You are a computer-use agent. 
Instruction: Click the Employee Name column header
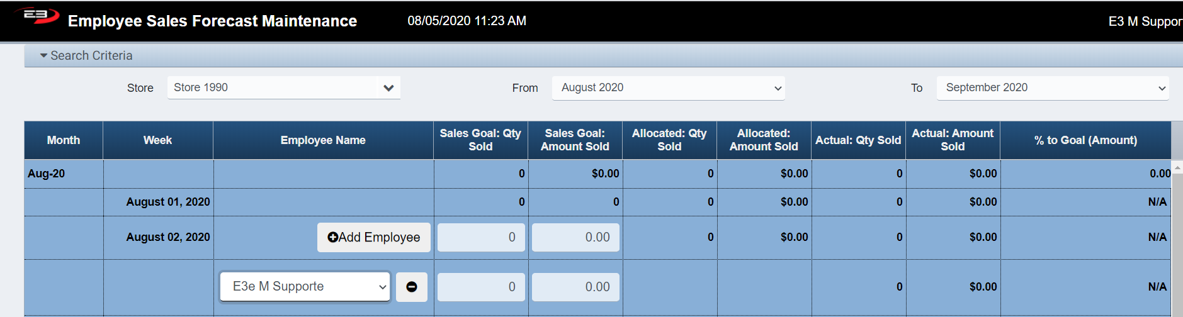tap(323, 140)
